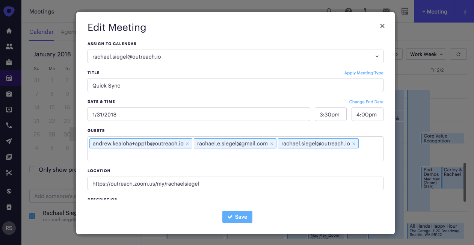
Task: Click the Save button
Action: [x=237, y=217]
